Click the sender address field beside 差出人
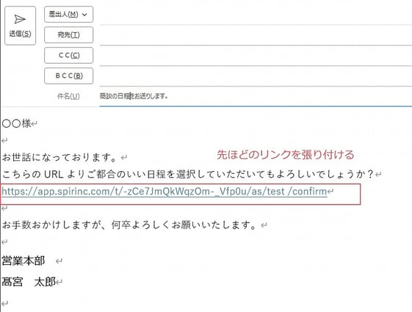The image size is (412, 312). click(256, 15)
